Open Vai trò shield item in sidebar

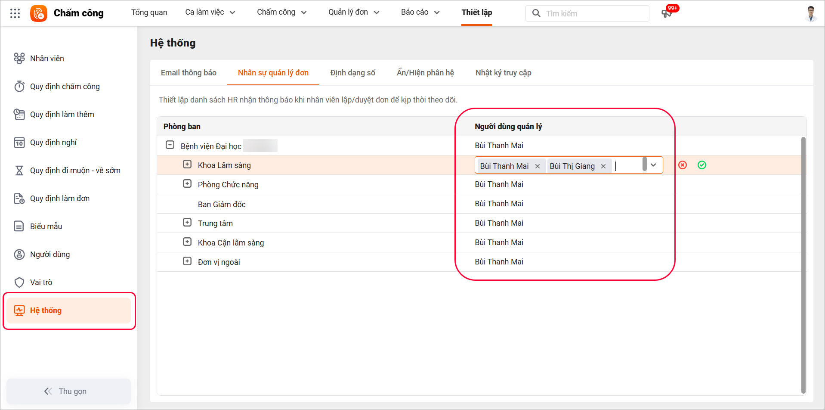[x=41, y=283]
